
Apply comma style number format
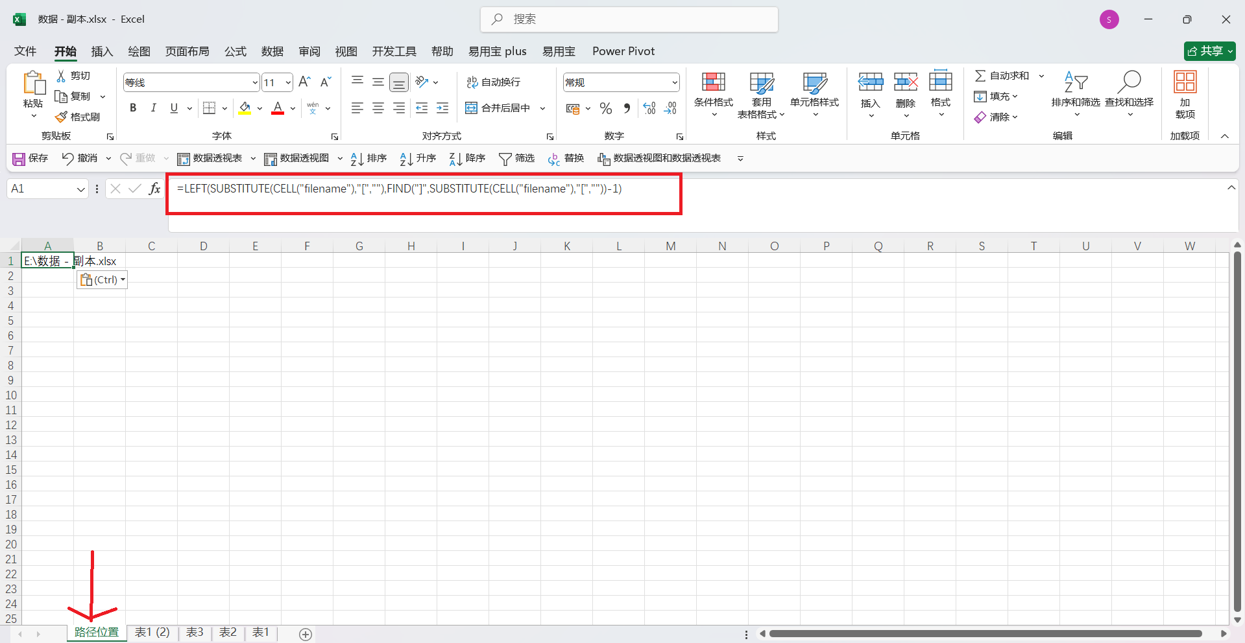coord(627,108)
